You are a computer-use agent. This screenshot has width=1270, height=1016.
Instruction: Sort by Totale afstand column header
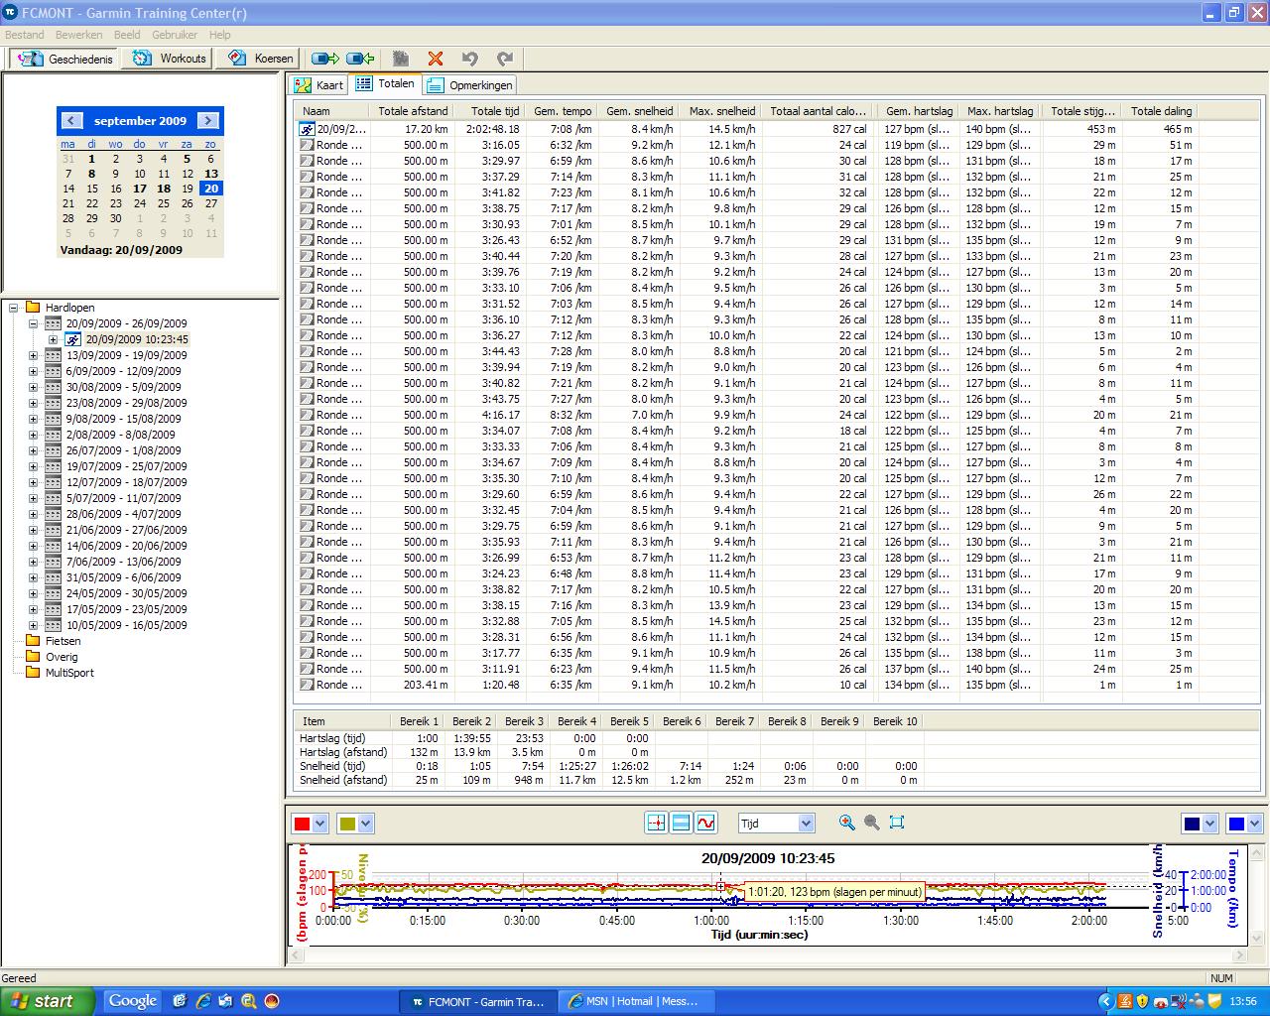(413, 111)
